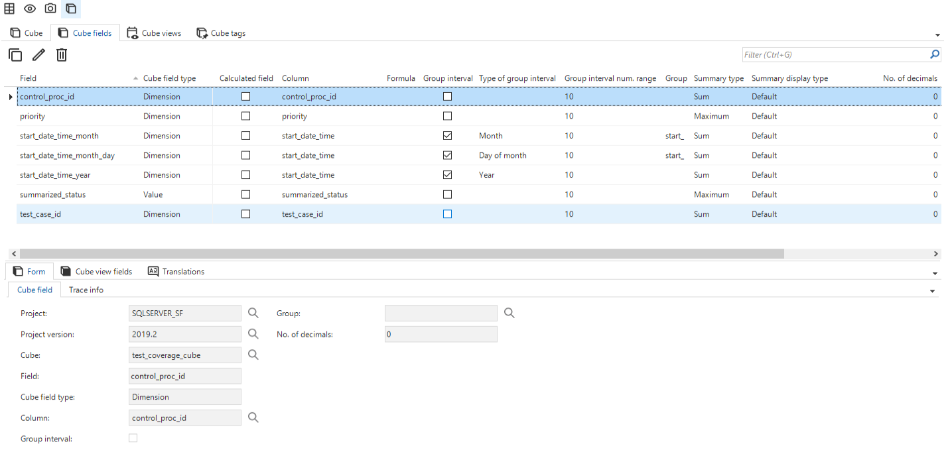Image resolution: width=952 pixels, height=460 pixels.
Task: Open lookup magnifier next to Cube field
Action: [x=253, y=355]
